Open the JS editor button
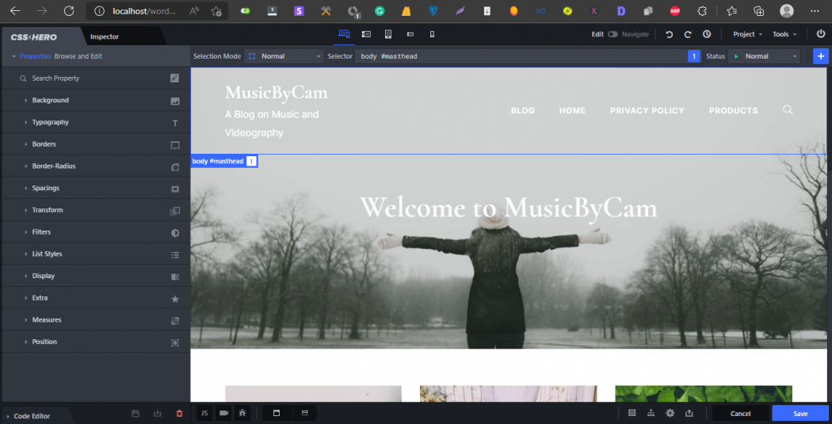 204,413
